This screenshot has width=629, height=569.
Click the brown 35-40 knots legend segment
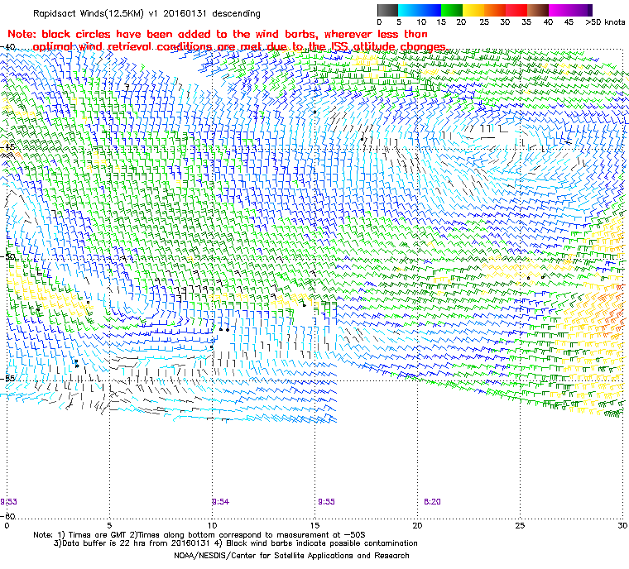click(538, 10)
